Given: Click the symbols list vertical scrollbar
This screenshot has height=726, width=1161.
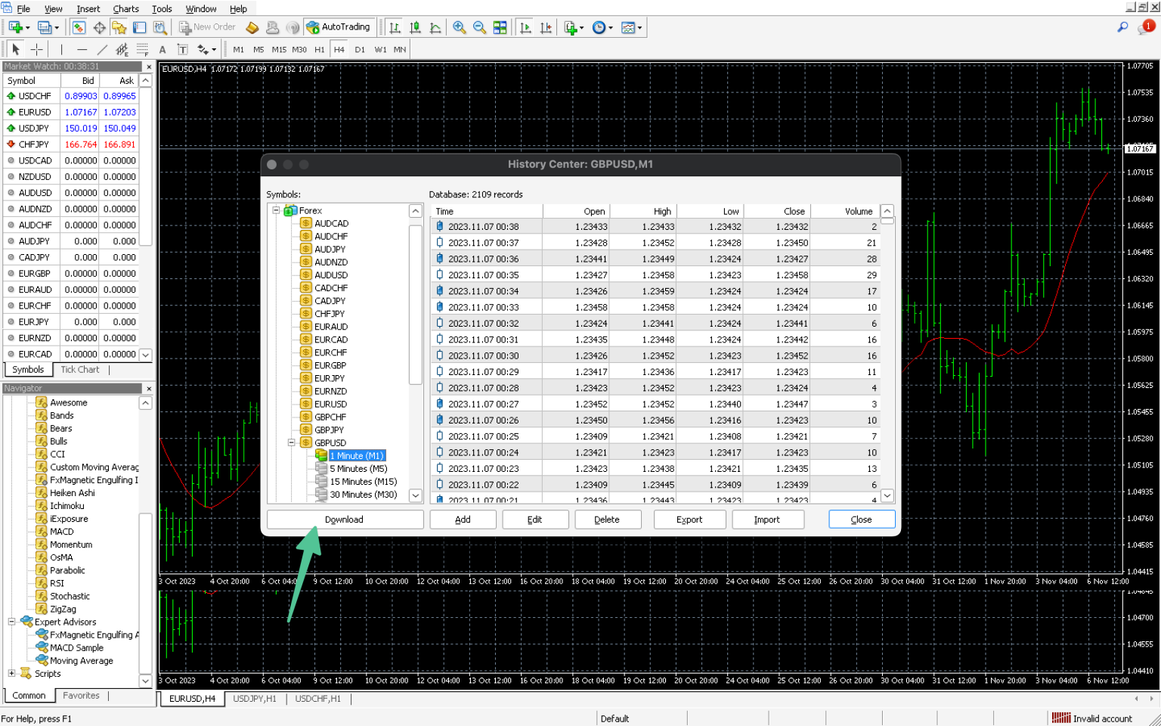Looking at the screenshot, I should [x=415, y=304].
